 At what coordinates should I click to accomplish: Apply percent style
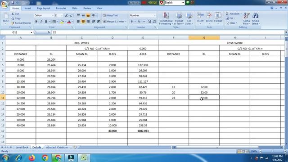(x=139, y=22)
